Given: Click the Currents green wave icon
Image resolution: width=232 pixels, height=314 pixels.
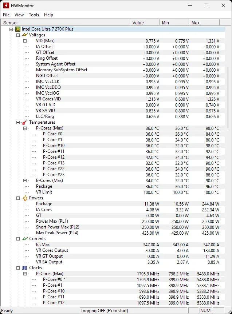Looking at the screenshot, I should (25, 239).
